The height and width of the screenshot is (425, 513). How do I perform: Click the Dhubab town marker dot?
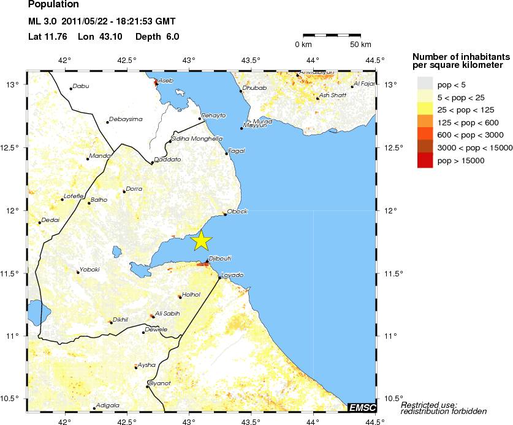241,91
